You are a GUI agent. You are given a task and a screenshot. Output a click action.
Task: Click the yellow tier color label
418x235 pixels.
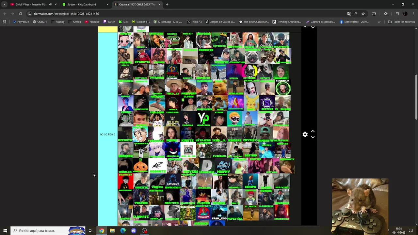[x=108, y=29]
